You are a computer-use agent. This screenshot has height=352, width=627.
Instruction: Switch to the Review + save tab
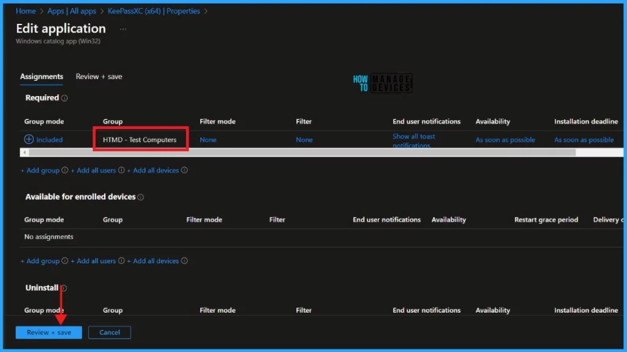[x=99, y=77]
